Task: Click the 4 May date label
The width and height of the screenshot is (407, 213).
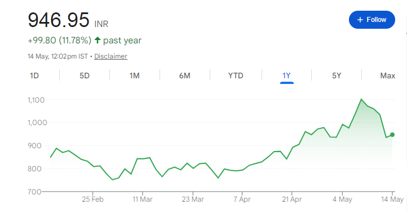Action: pos(342,199)
